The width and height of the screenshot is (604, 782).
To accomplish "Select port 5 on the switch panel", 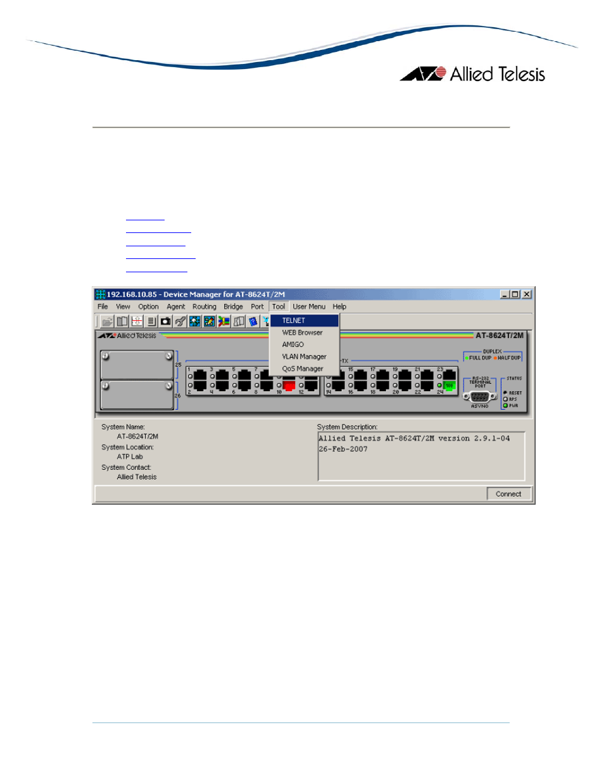I will tap(244, 375).
